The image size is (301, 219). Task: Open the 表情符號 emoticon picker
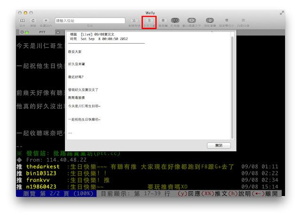coord(134,21)
